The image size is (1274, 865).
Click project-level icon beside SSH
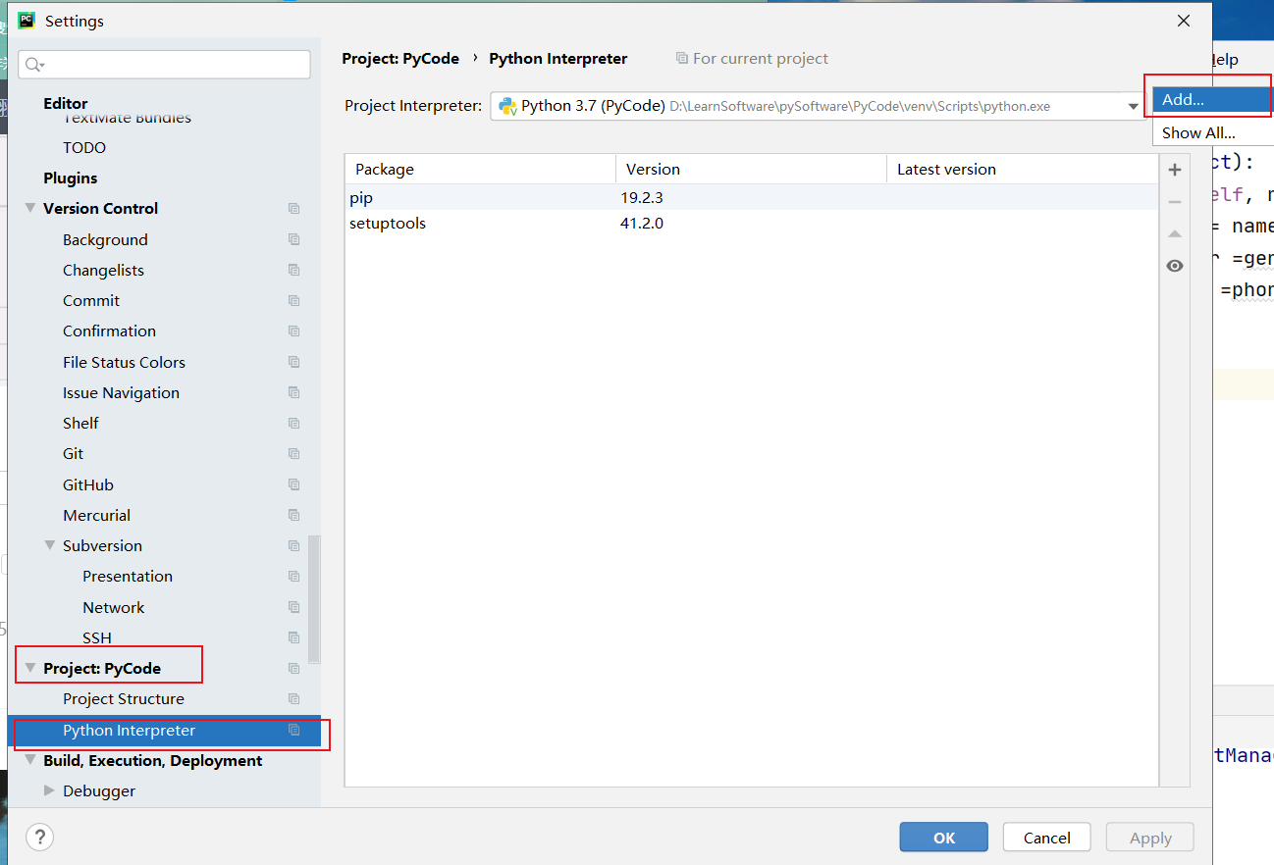click(x=293, y=637)
